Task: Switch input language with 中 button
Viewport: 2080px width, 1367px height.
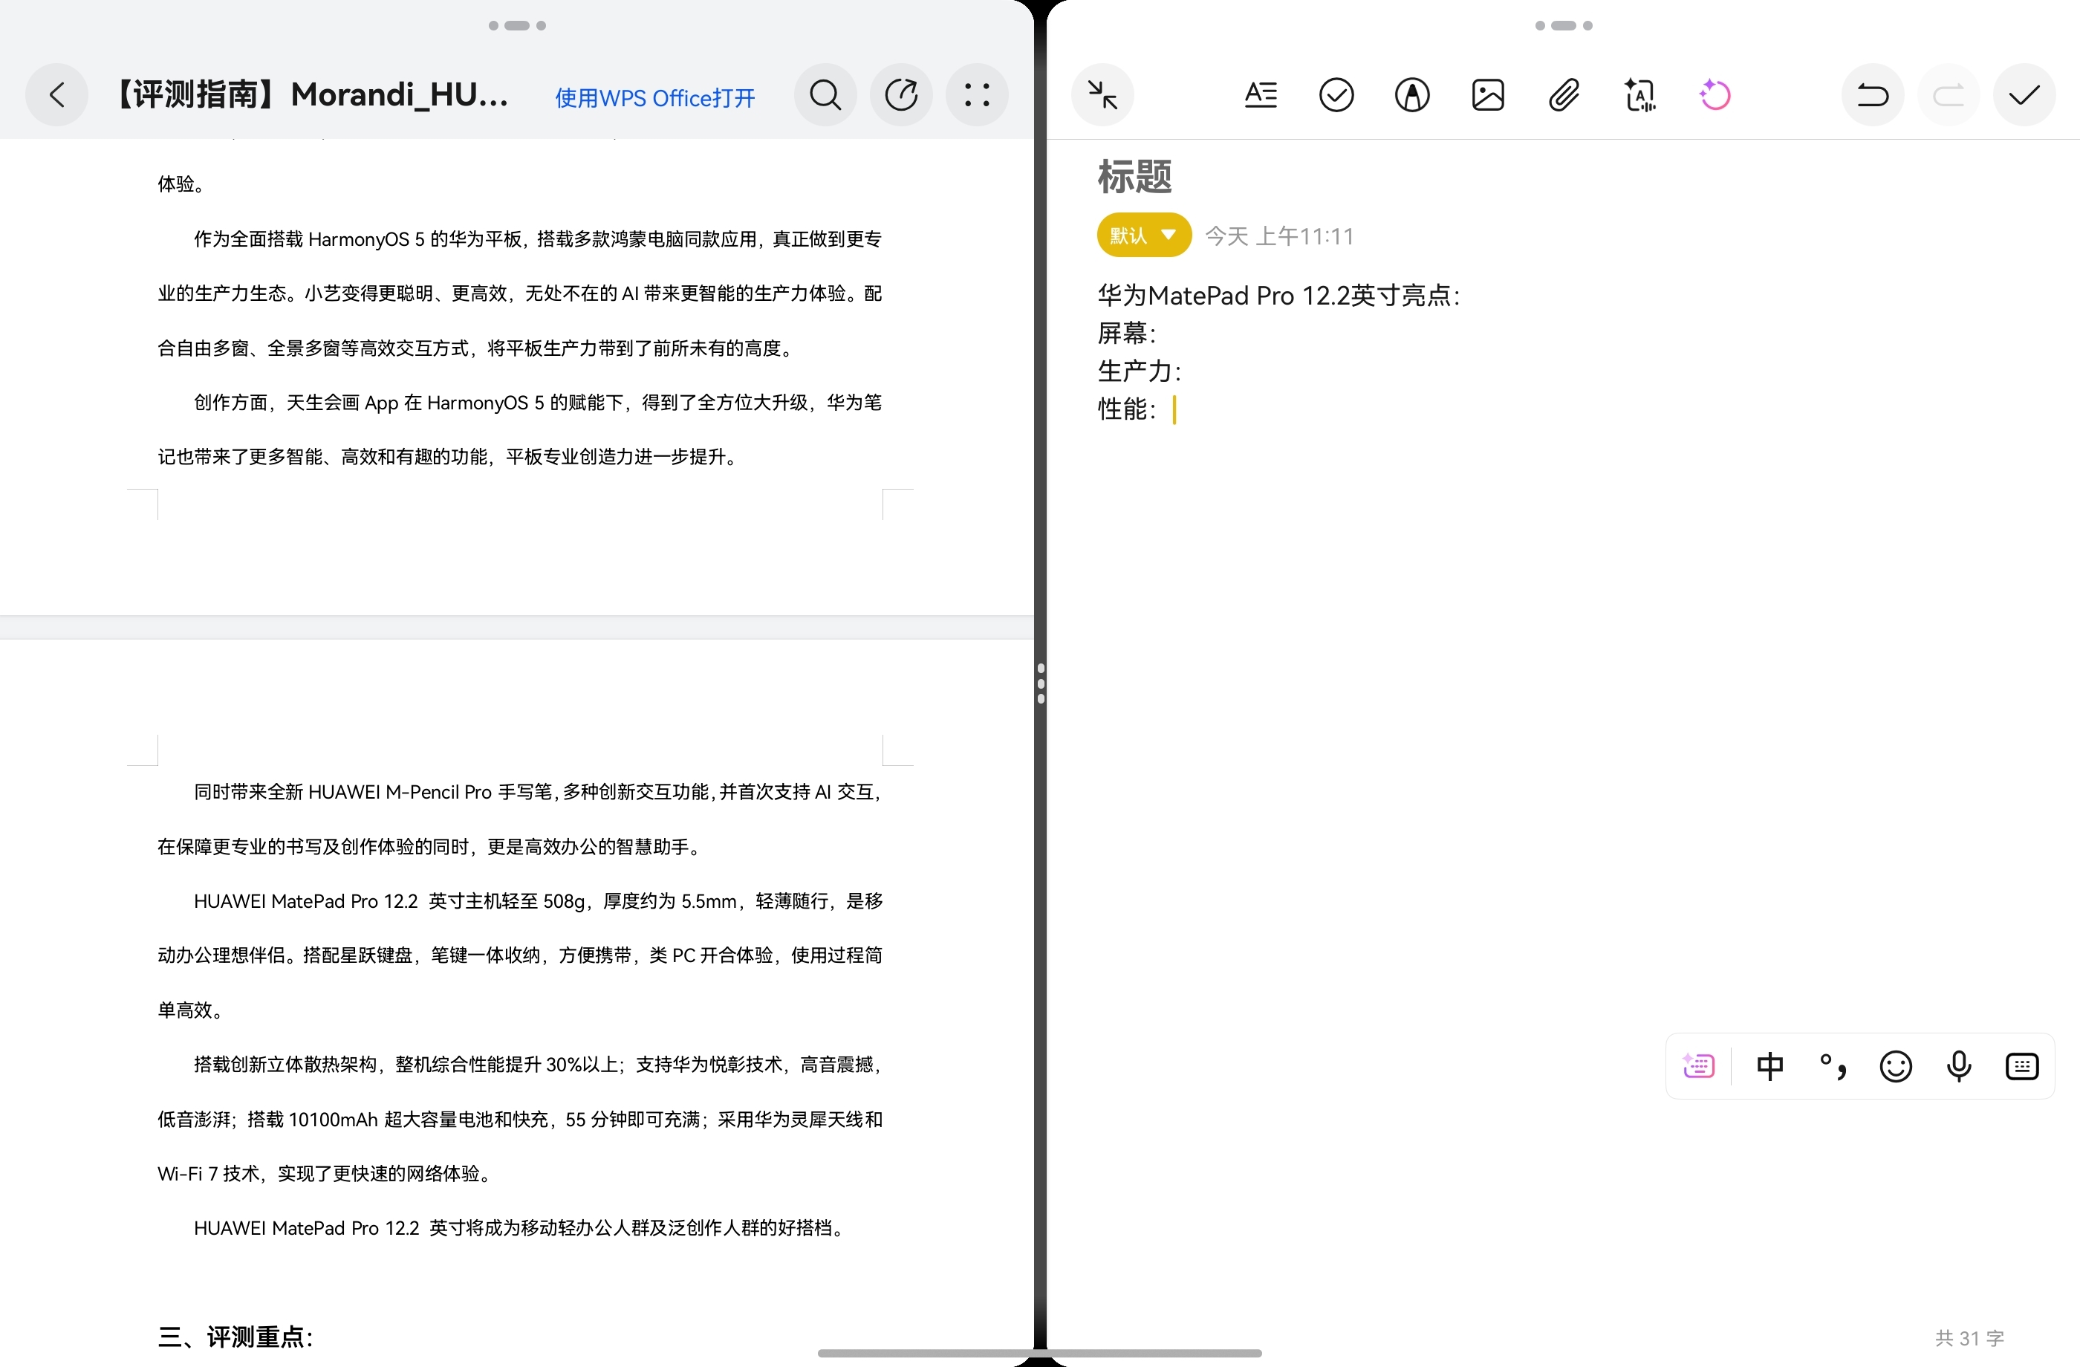Action: coord(1769,1065)
